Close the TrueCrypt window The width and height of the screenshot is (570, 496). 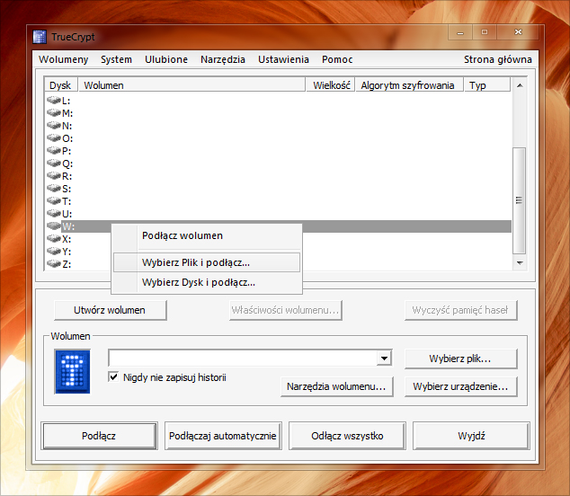518,32
